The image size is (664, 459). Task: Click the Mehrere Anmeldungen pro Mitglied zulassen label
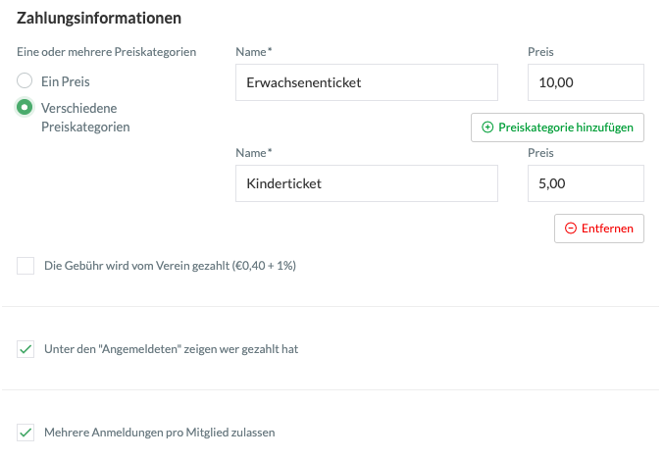click(160, 433)
